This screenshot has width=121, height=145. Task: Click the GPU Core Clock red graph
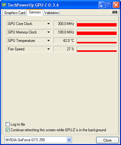[97, 24]
